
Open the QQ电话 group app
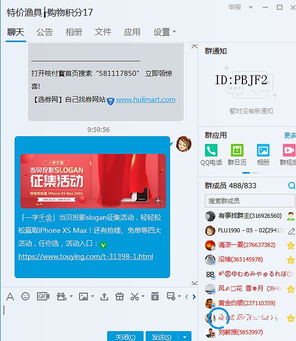coord(211,154)
